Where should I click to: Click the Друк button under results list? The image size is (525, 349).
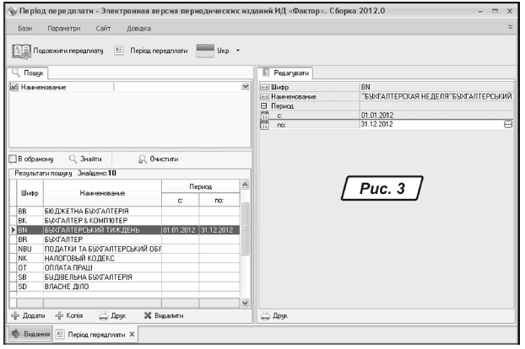(112, 315)
